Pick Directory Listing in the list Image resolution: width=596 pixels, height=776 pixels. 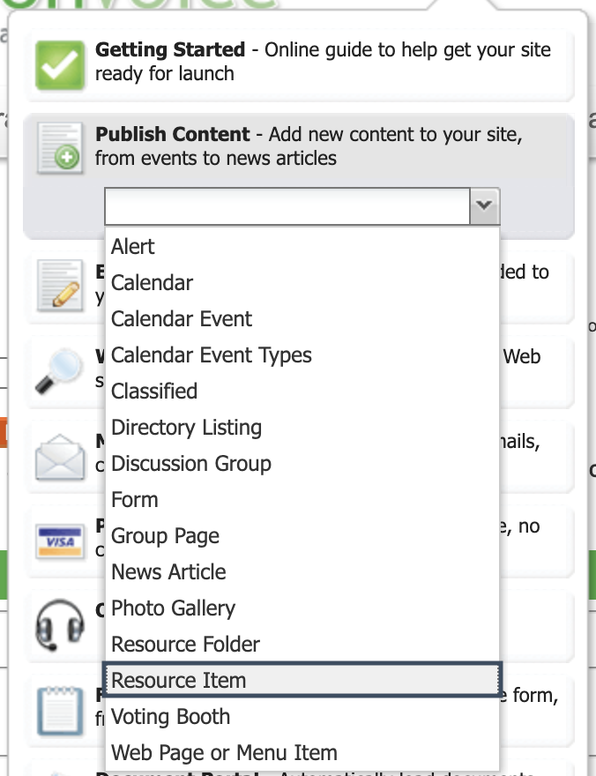click(302, 427)
